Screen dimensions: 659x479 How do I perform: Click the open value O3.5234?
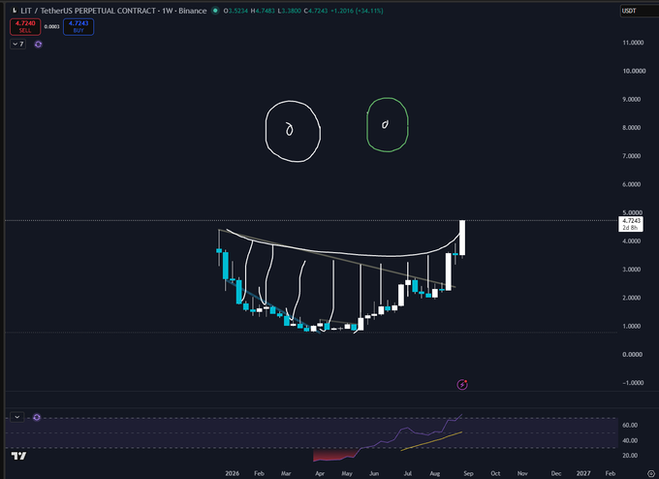click(235, 11)
